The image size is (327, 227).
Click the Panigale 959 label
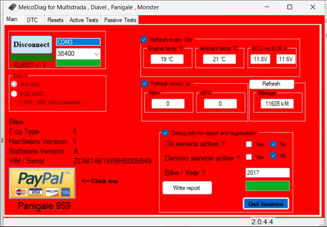tap(44, 206)
